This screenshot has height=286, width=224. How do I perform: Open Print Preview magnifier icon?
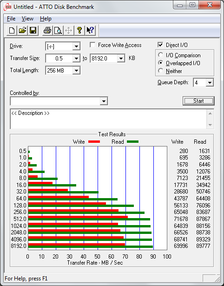58,30
